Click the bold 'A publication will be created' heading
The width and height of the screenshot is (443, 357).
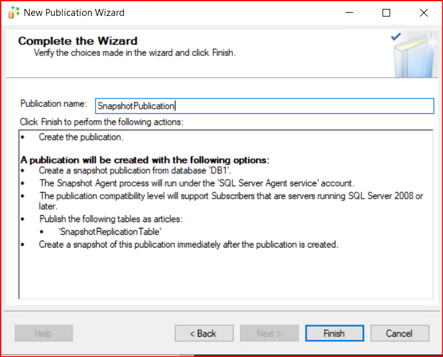[145, 160]
